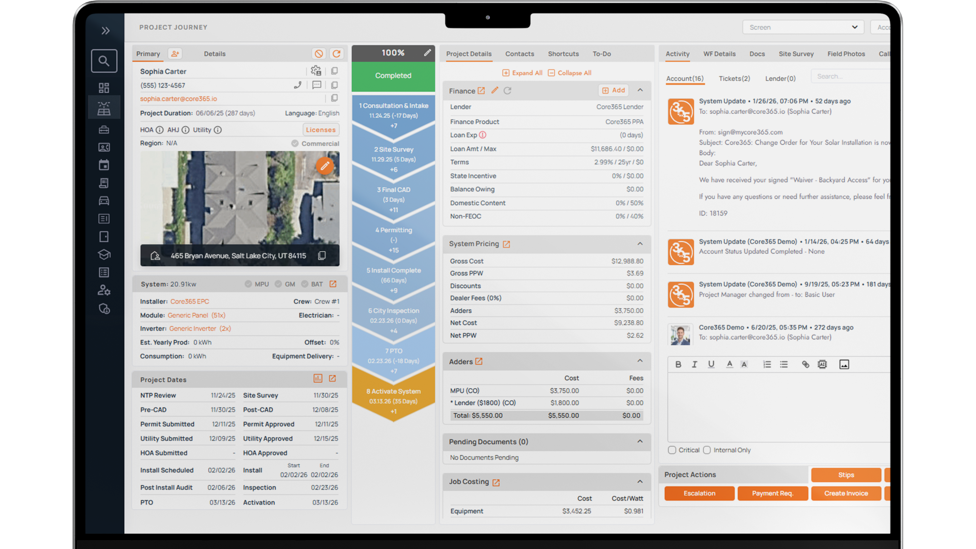This screenshot has height=549, width=976.
Task: Toggle the Commercial check indicator
Action: click(295, 144)
